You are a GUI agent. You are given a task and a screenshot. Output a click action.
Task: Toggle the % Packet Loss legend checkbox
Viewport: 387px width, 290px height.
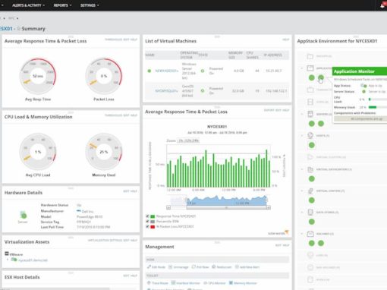[147, 227]
